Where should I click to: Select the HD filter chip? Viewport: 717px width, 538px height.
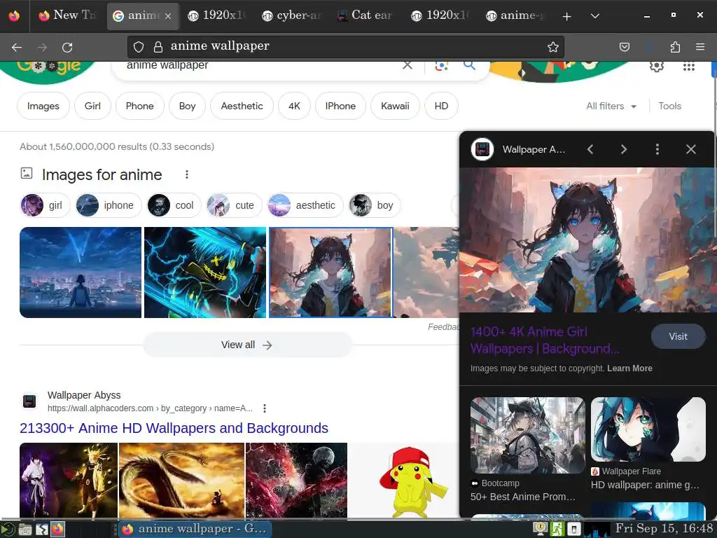click(441, 106)
